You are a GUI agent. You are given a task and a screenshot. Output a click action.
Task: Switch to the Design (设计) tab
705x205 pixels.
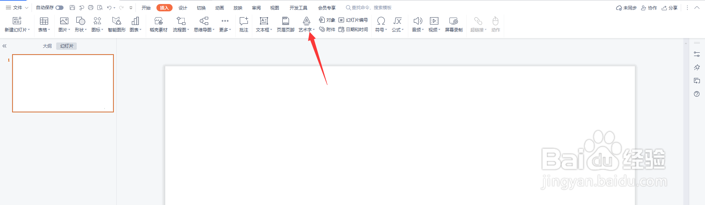183,8
